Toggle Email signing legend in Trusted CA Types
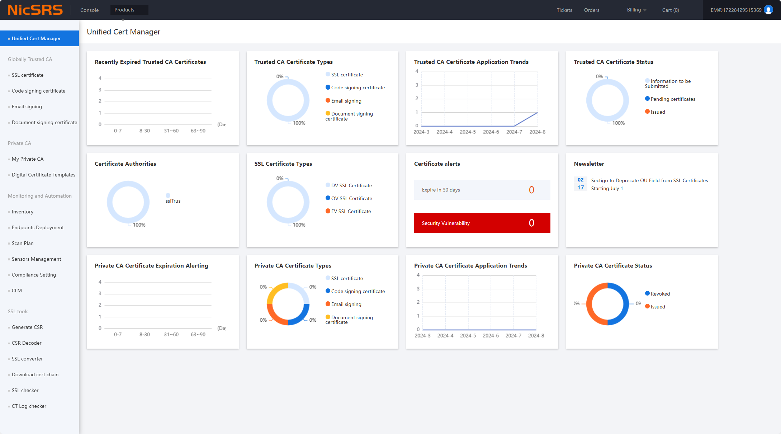 coord(344,101)
